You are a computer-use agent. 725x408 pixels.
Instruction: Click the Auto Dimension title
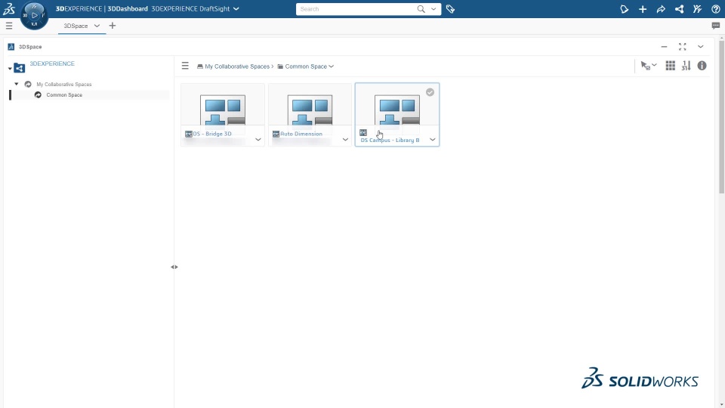tap(301, 134)
